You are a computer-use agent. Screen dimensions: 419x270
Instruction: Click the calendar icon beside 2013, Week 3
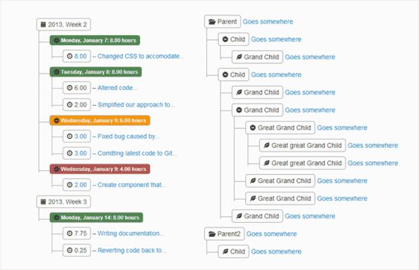pyautogui.click(x=43, y=202)
